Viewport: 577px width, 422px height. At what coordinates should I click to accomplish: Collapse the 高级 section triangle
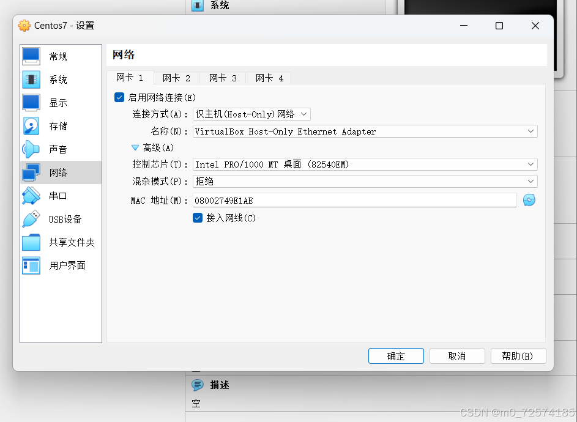click(x=135, y=147)
